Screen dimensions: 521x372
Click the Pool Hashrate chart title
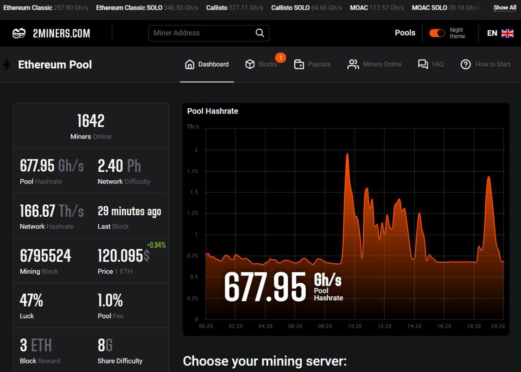(212, 111)
